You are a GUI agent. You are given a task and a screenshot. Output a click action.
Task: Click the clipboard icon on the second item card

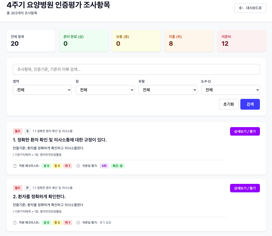15,223
